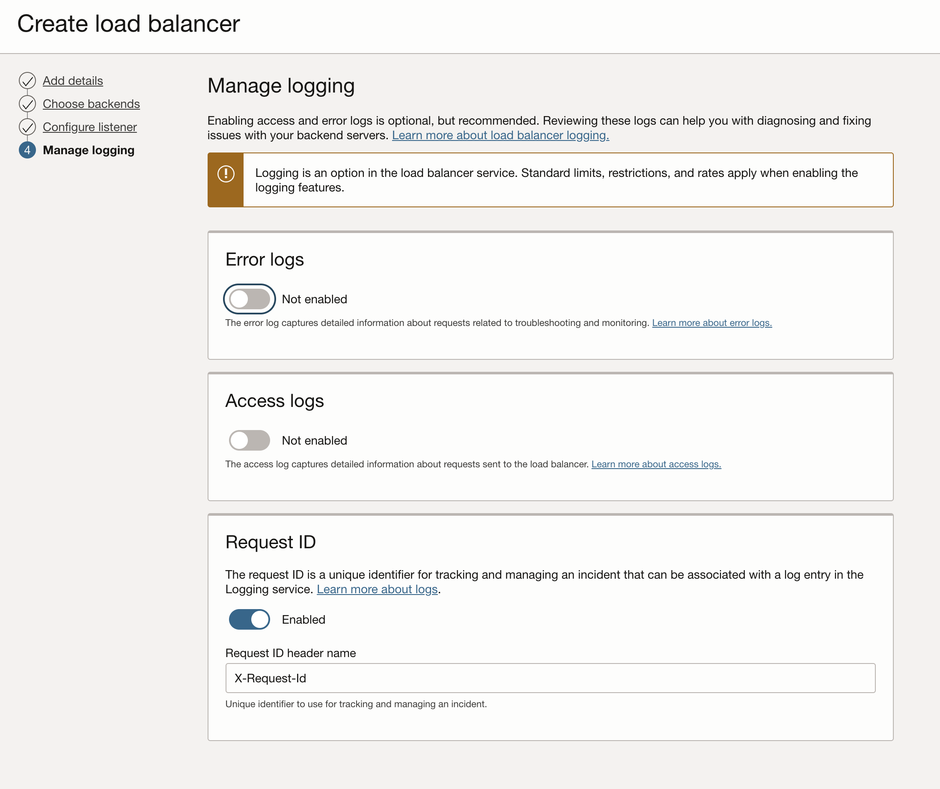940x789 pixels.
Task: Select the Manage logging step label
Action: point(89,150)
